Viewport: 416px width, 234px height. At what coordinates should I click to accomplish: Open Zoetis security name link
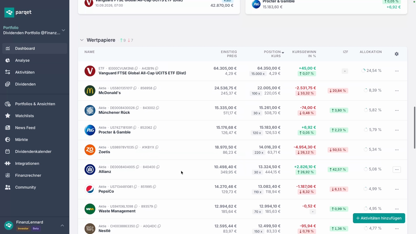click(x=104, y=152)
